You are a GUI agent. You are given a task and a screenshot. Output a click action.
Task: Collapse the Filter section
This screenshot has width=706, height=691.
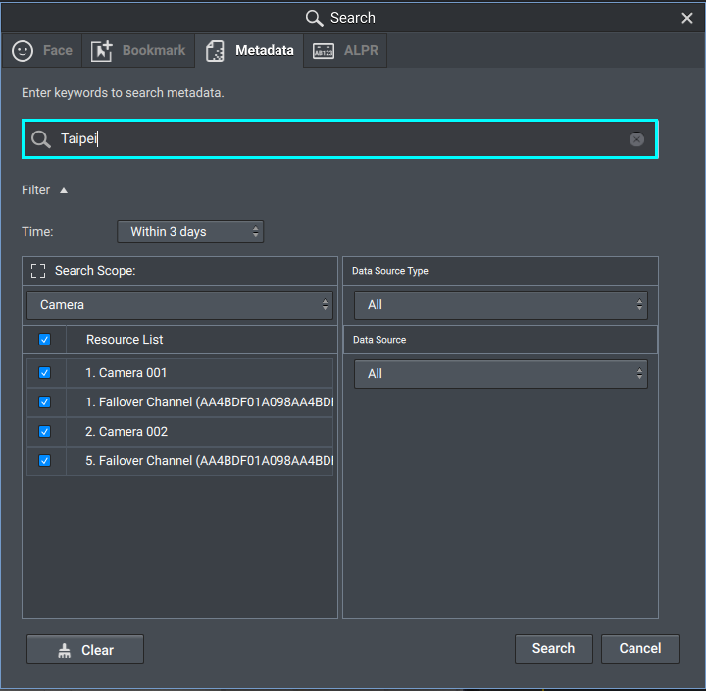[x=64, y=190]
